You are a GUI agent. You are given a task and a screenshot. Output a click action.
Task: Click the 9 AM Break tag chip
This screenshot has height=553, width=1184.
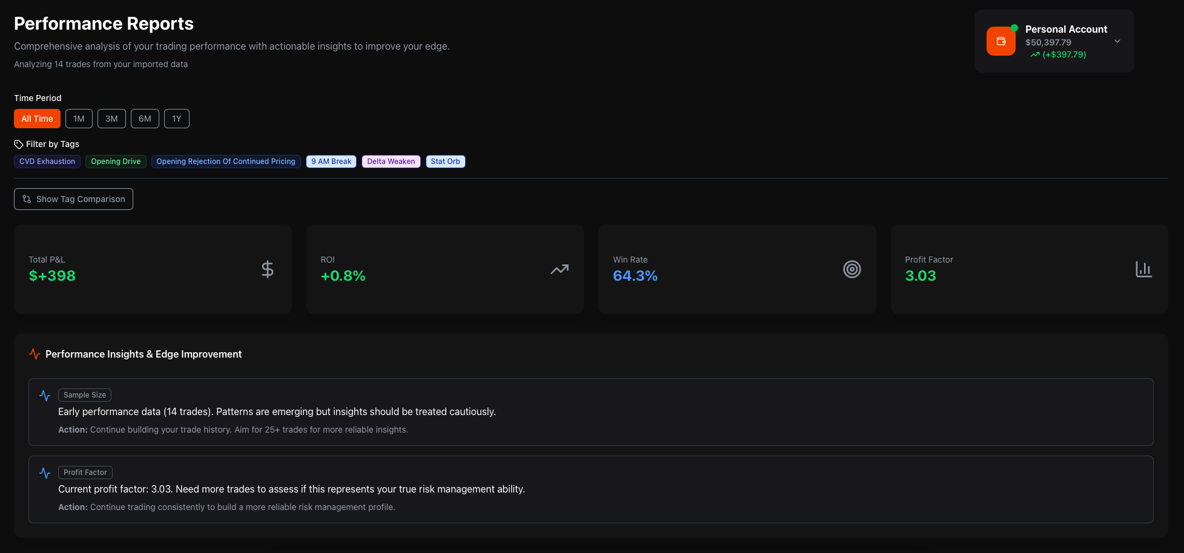331,162
